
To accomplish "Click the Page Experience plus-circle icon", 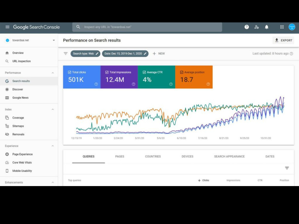I will [x=7, y=154].
